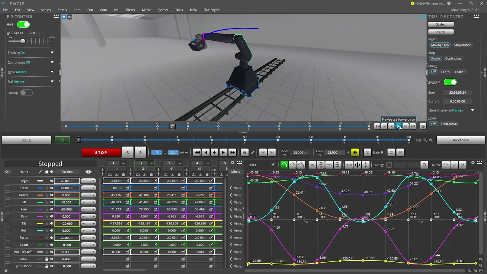Open the gear settings above the Mimic column

coord(233,163)
